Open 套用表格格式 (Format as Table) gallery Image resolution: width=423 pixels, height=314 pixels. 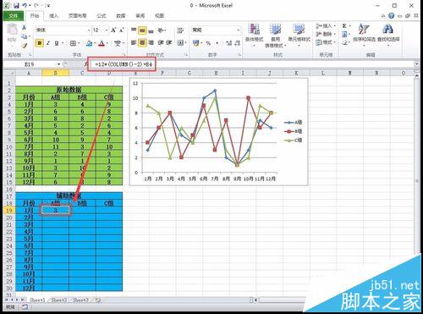[x=276, y=36]
